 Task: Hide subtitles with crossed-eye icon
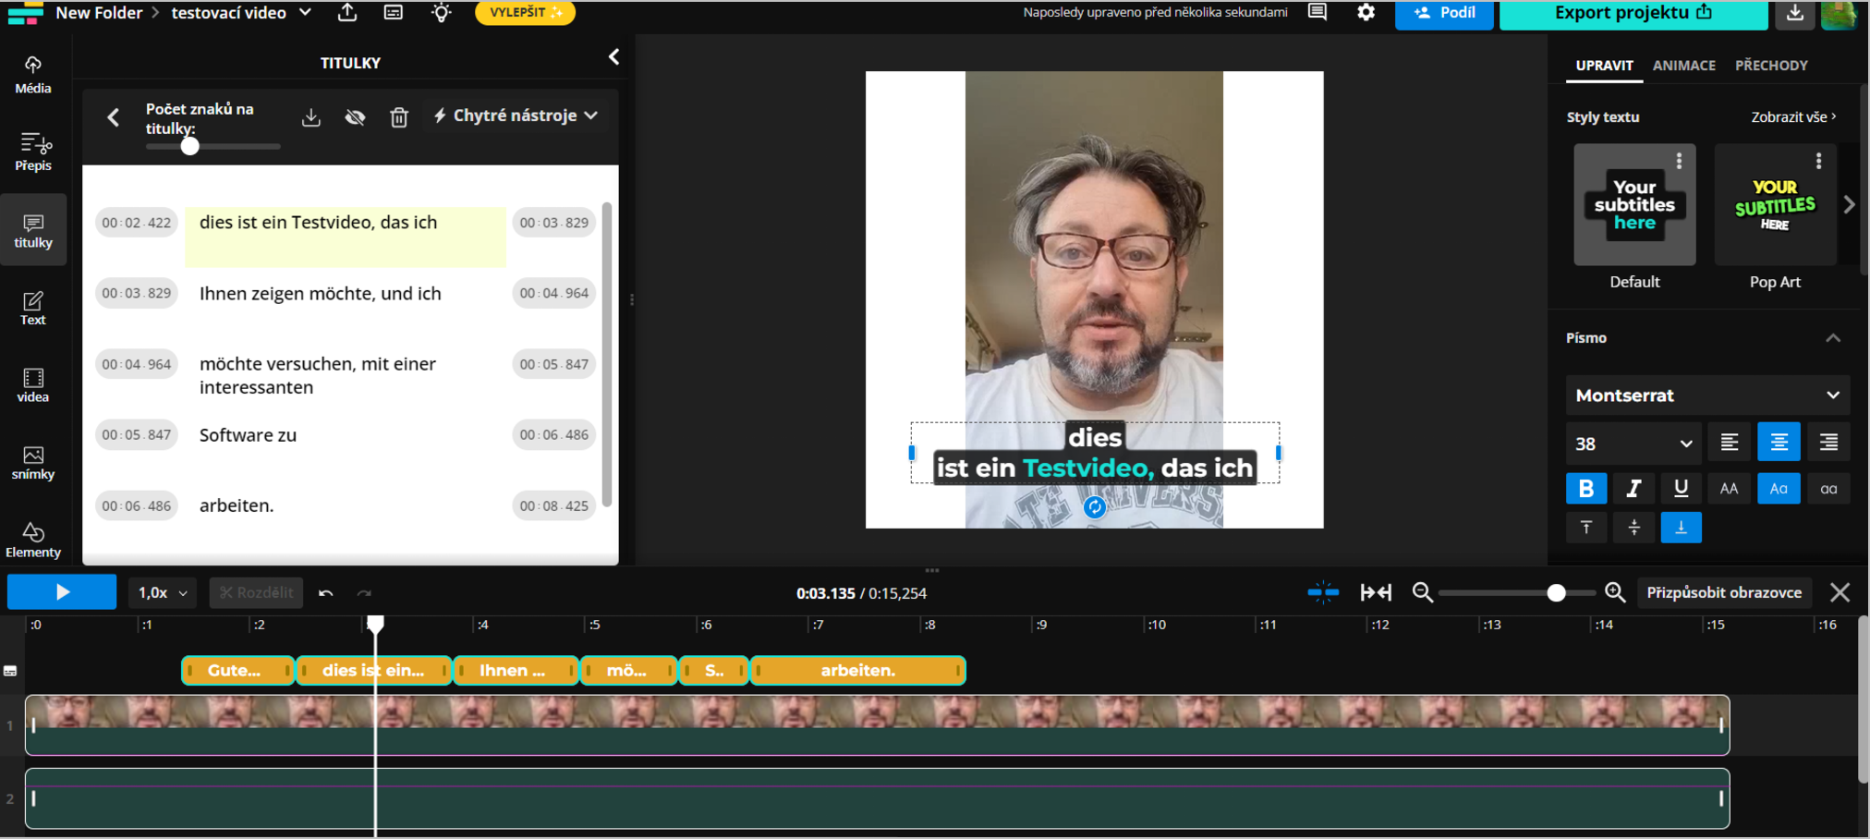[x=355, y=117]
